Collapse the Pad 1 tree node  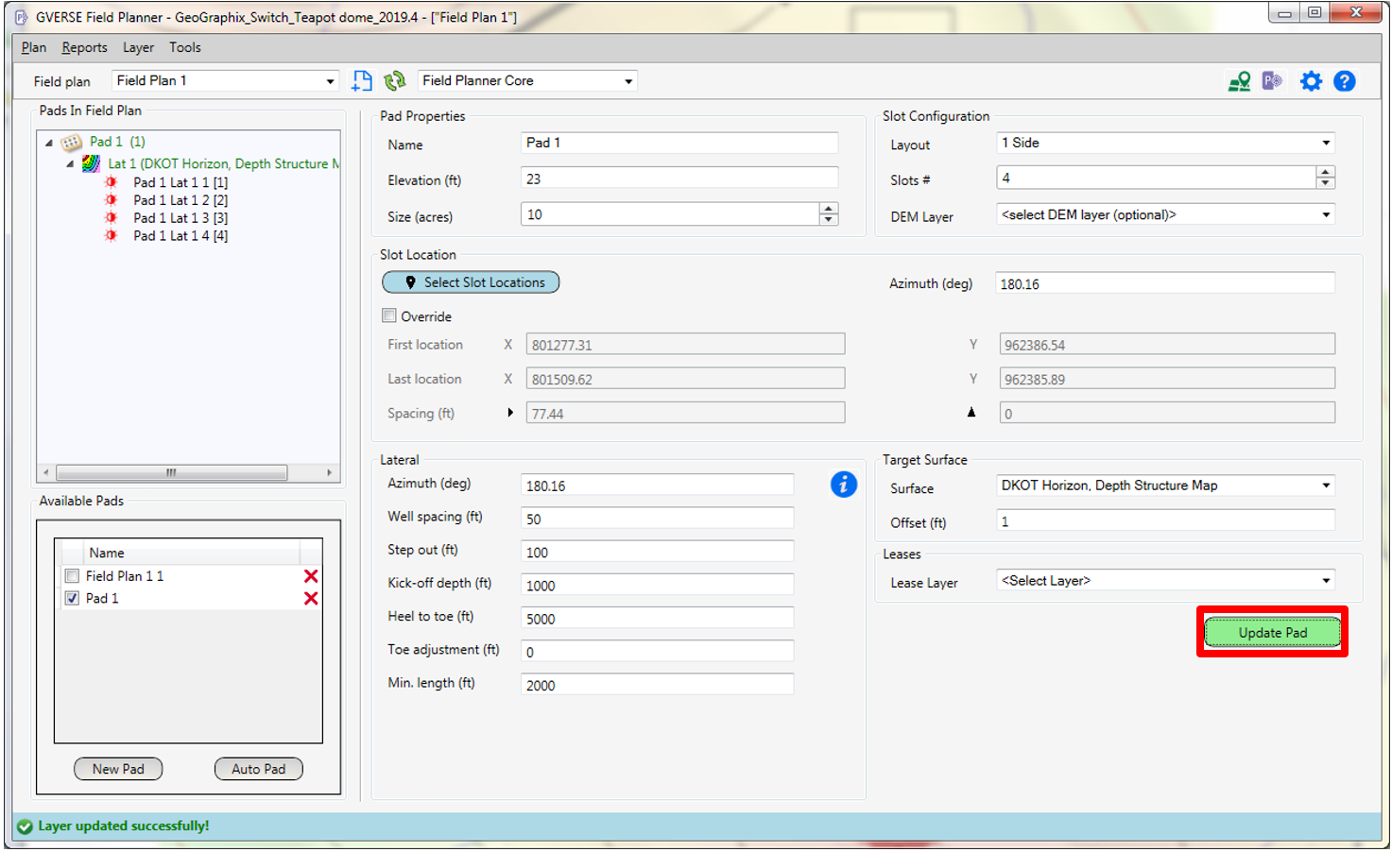coord(49,143)
